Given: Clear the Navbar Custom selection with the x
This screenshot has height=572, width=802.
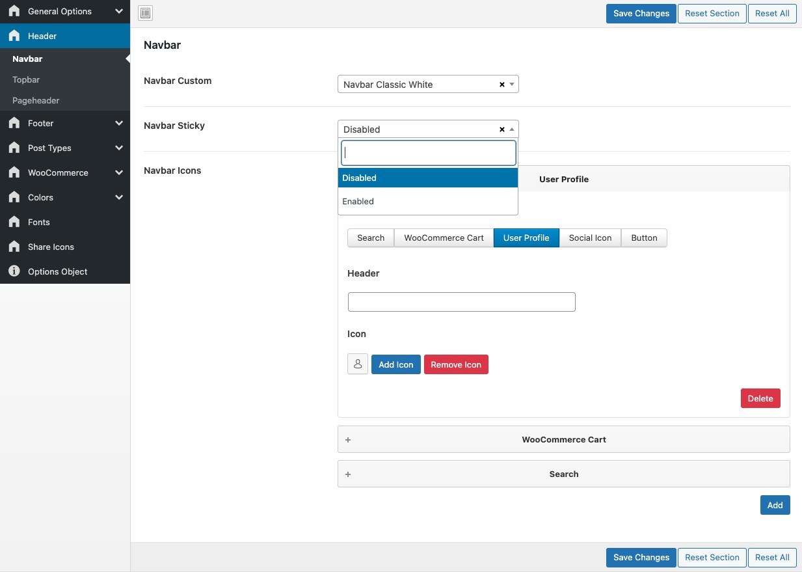Looking at the screenshot, I should click(x=501, y=85).
